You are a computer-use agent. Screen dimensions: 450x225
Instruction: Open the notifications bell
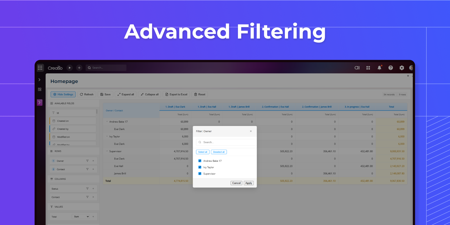pyautogui.click(x=379, y=67)
